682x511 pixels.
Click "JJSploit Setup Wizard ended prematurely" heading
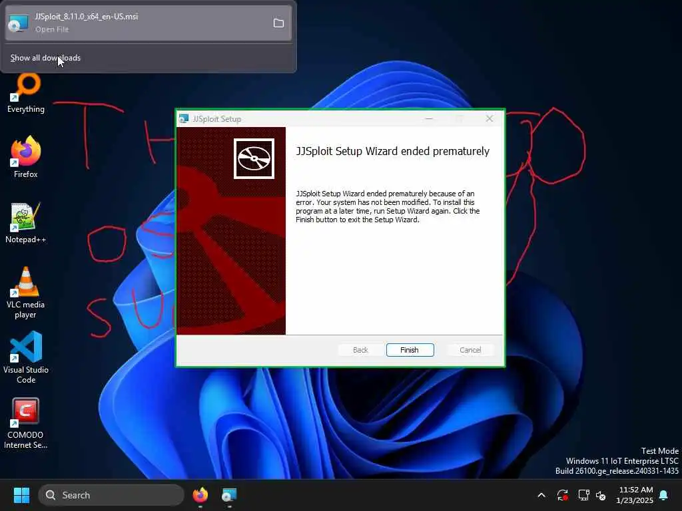(393, 151)
